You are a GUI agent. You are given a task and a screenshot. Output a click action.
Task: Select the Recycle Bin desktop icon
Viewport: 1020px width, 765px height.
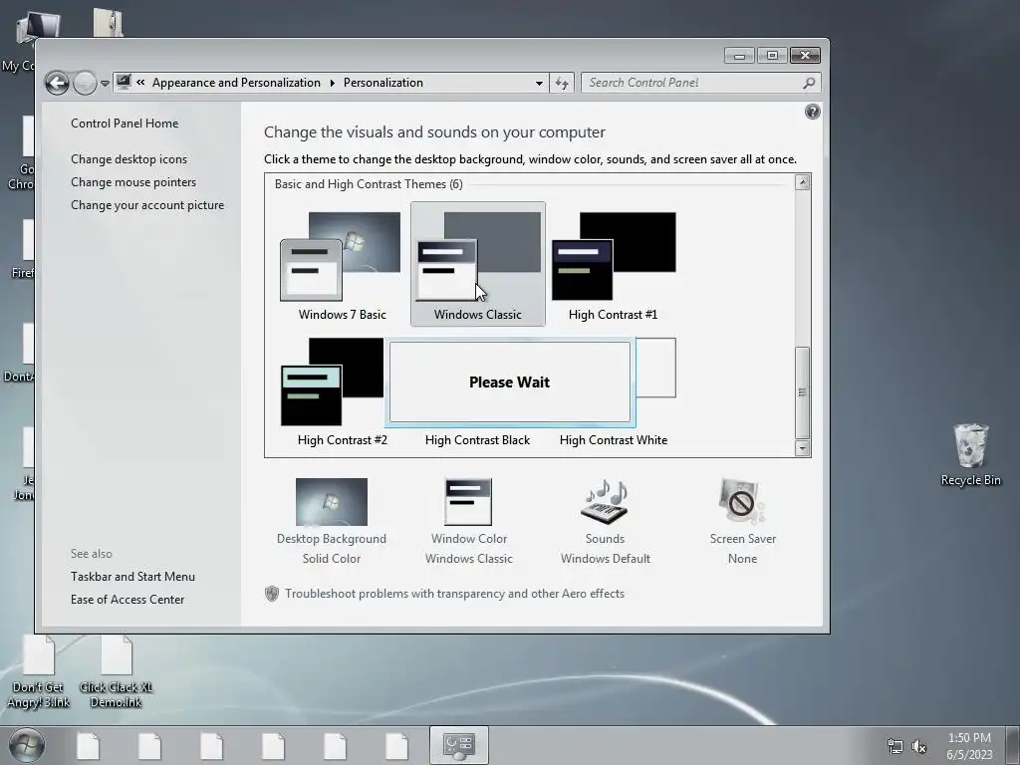(x=970, y=454)
